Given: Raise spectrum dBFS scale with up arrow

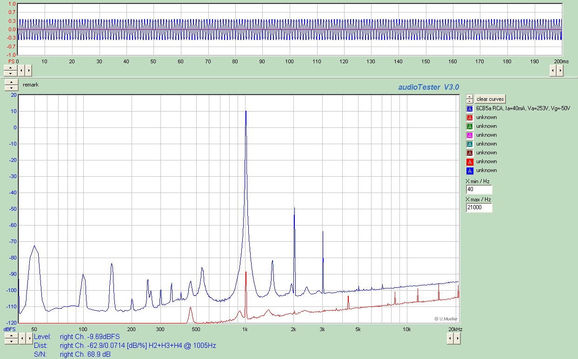Looking at the screenshot, I should [x=11, y=336].
